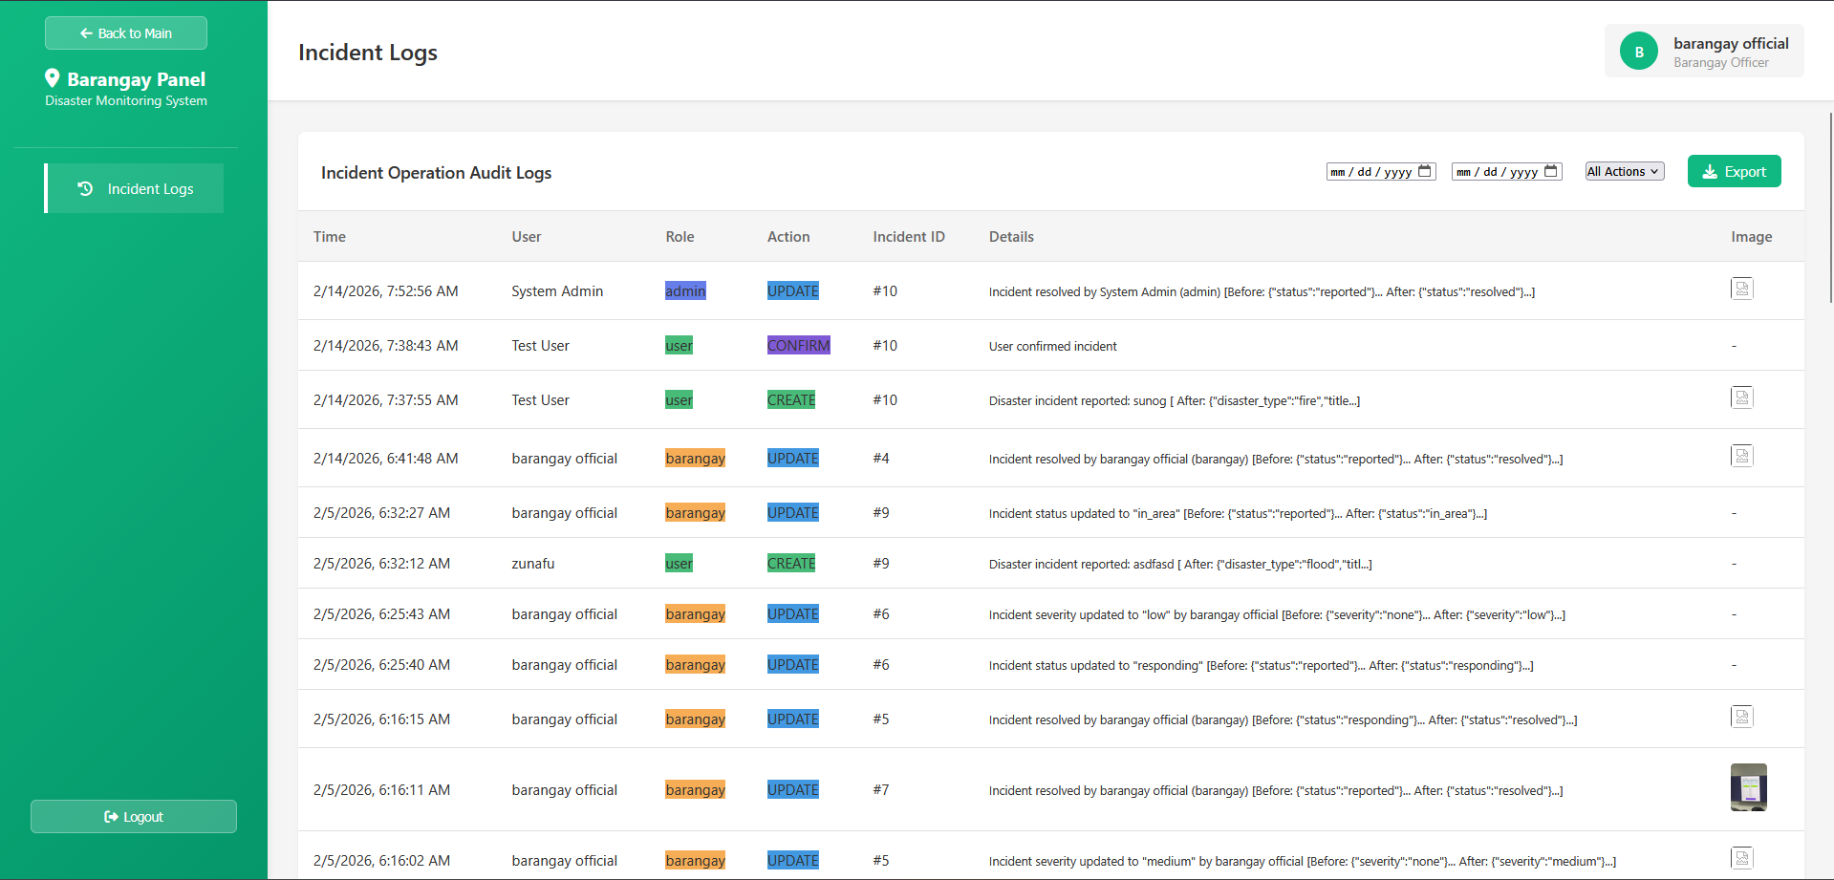1834x880 pixels.
Task: Open image icon for sunog CREATE log
Action: 1741,397
